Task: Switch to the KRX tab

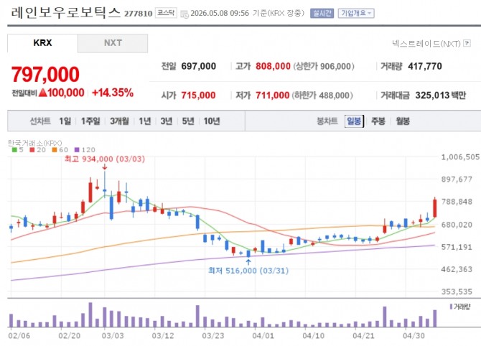Action: (42, 43)
